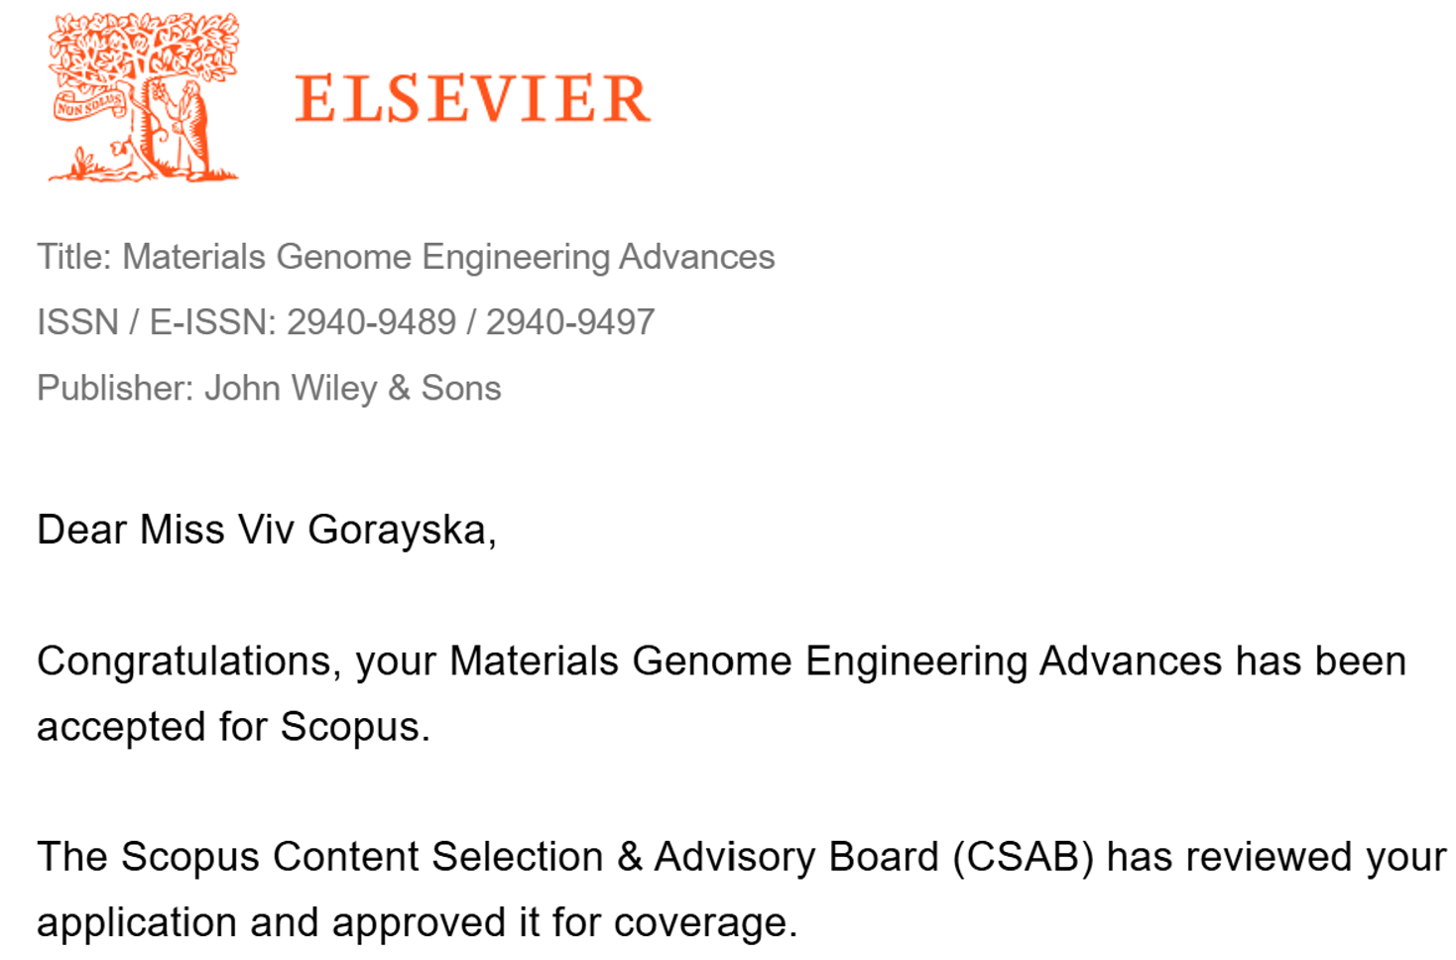Click "approved it for coverage." text
This screenshot has width=1456, height=960.
564,922
